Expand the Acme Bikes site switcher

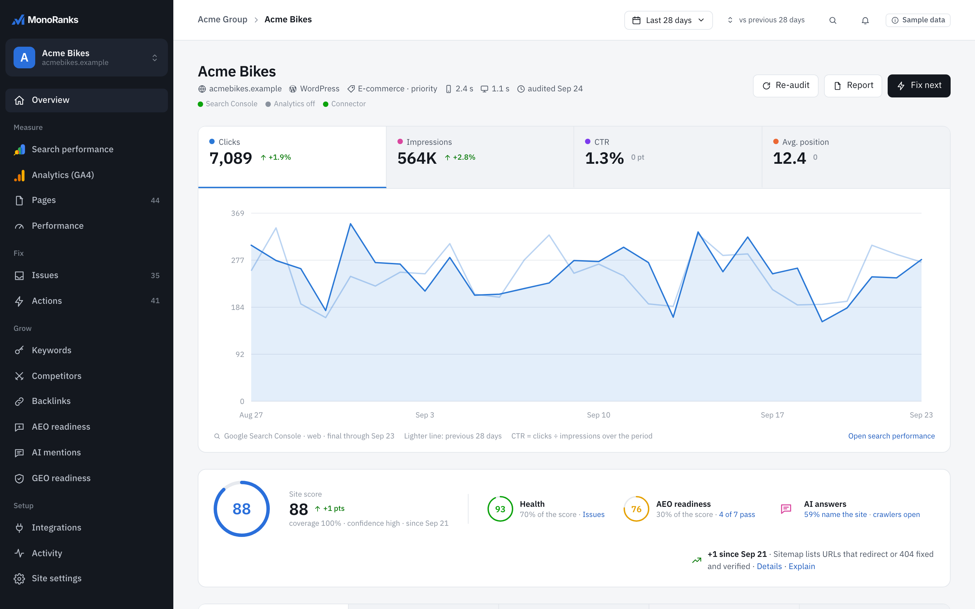pyautogui.click(x=87, y=58)
